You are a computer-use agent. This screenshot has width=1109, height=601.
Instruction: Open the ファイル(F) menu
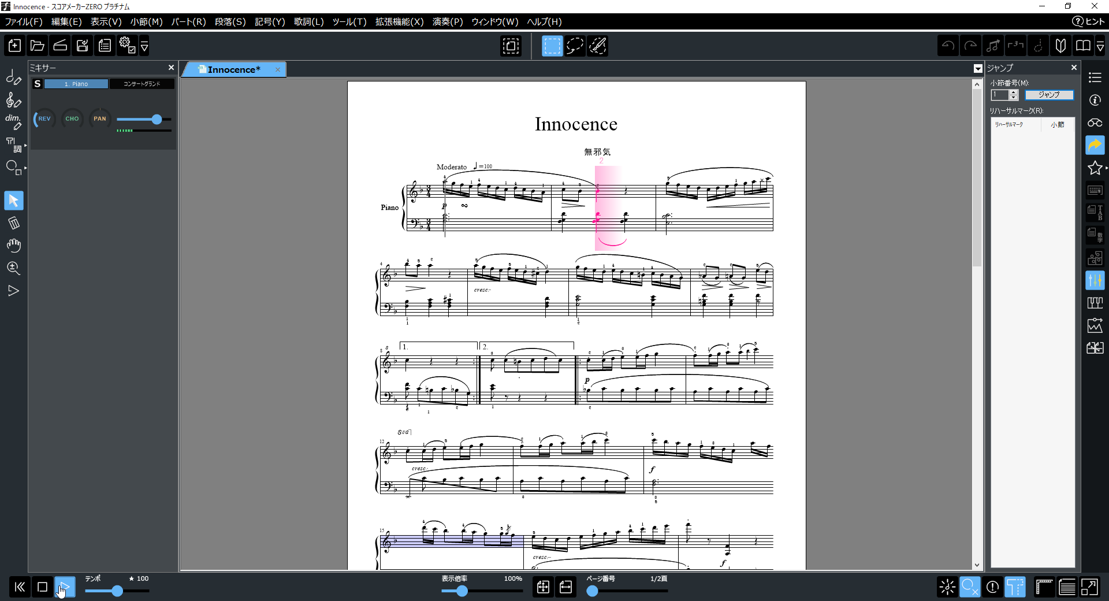click(x=24, y=22)
